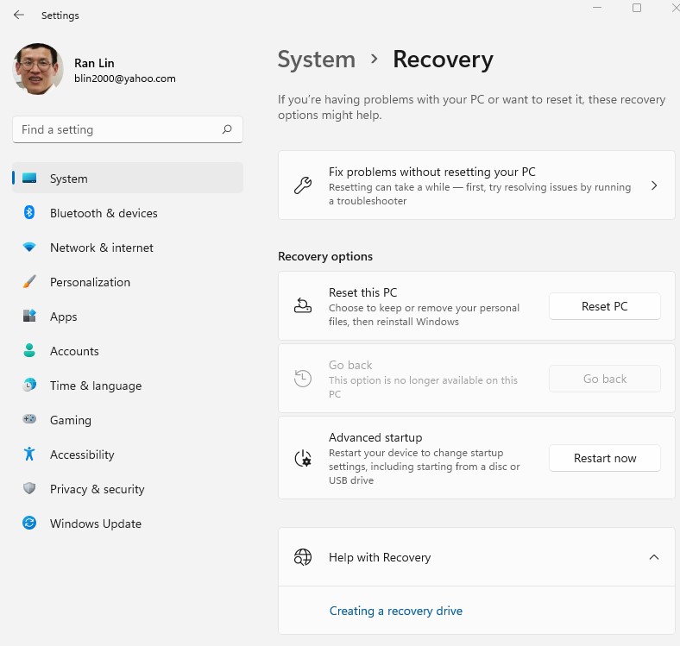Open Network & internet settings

point(128,248)
